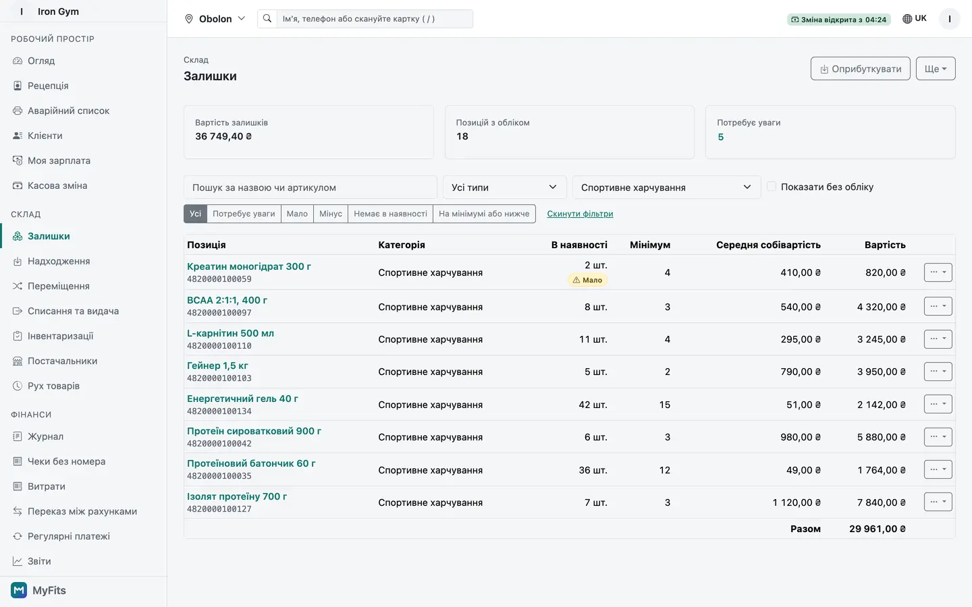Click the Надходження icon
Image resolution: width=972 pixels, height=607 pixels.
[18, 261]
